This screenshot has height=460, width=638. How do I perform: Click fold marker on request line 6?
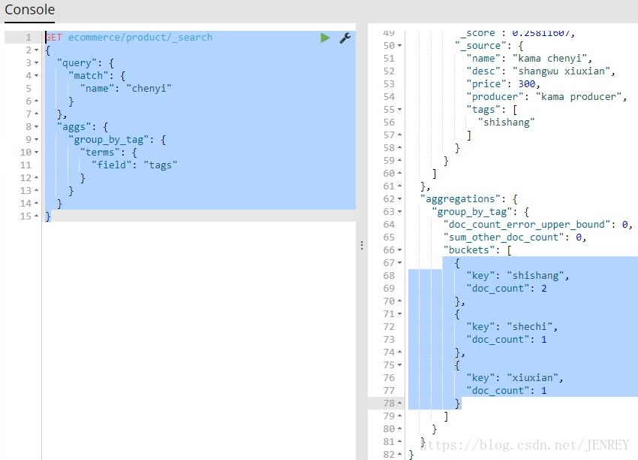click(x=37, y=101)
